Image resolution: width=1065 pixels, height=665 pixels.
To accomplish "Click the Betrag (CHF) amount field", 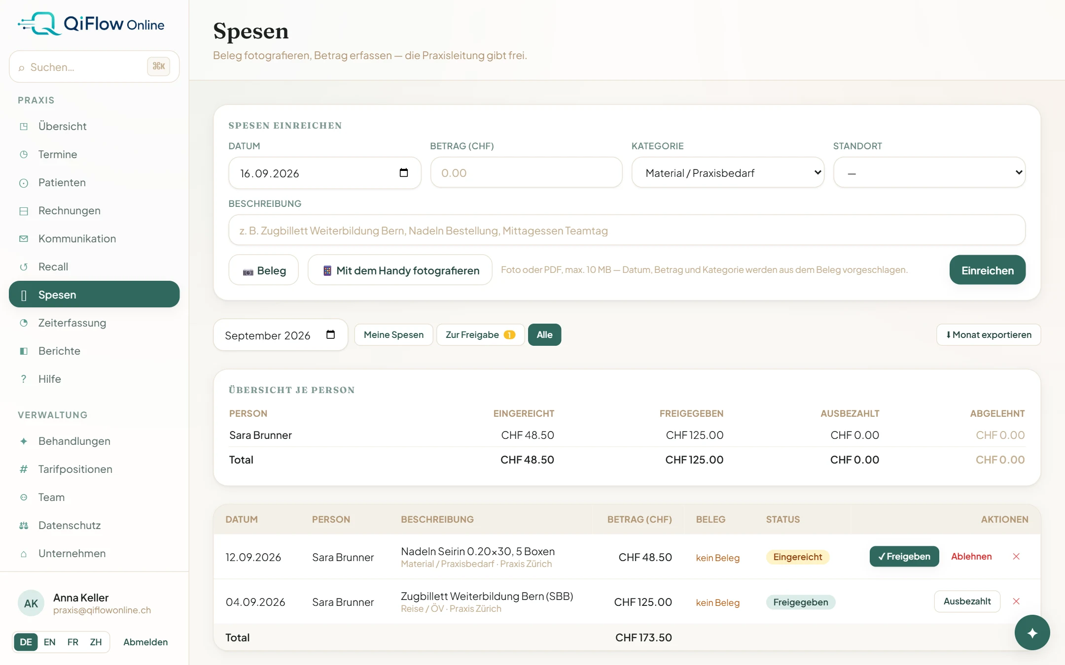I will [x=526, y=173].
